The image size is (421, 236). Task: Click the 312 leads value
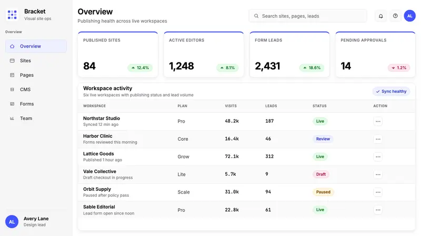coord(269,156)
